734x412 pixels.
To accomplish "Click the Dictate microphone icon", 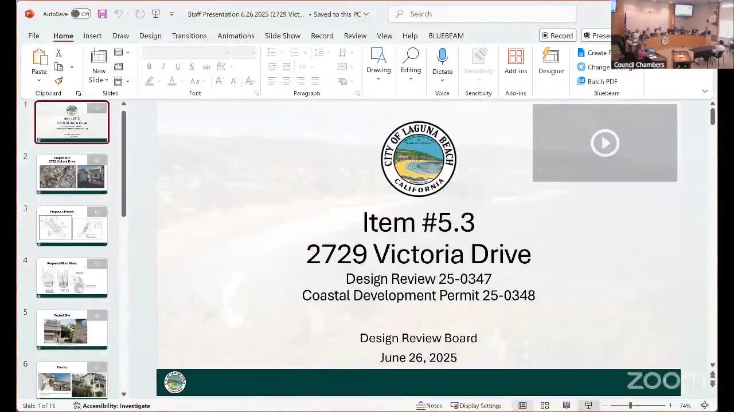I will coord(442,57).
